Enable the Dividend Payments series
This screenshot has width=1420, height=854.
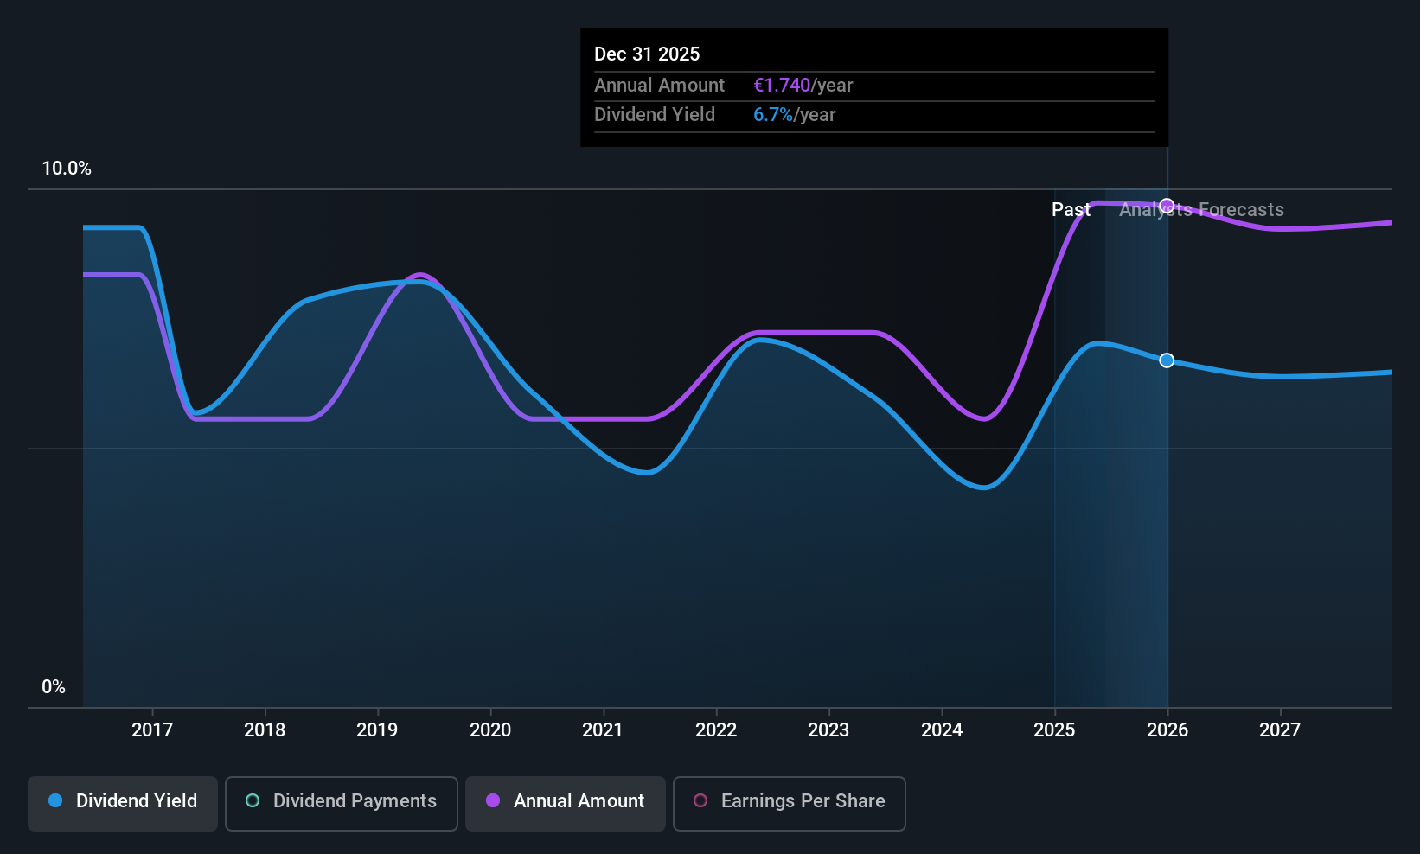point(342,804)
